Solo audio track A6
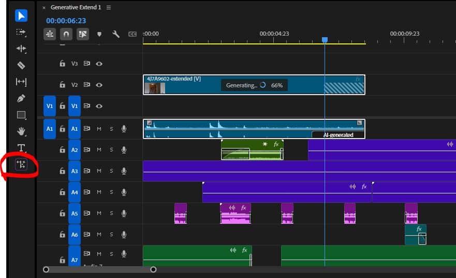Viewport: 456px width, 278px height. 111,235
